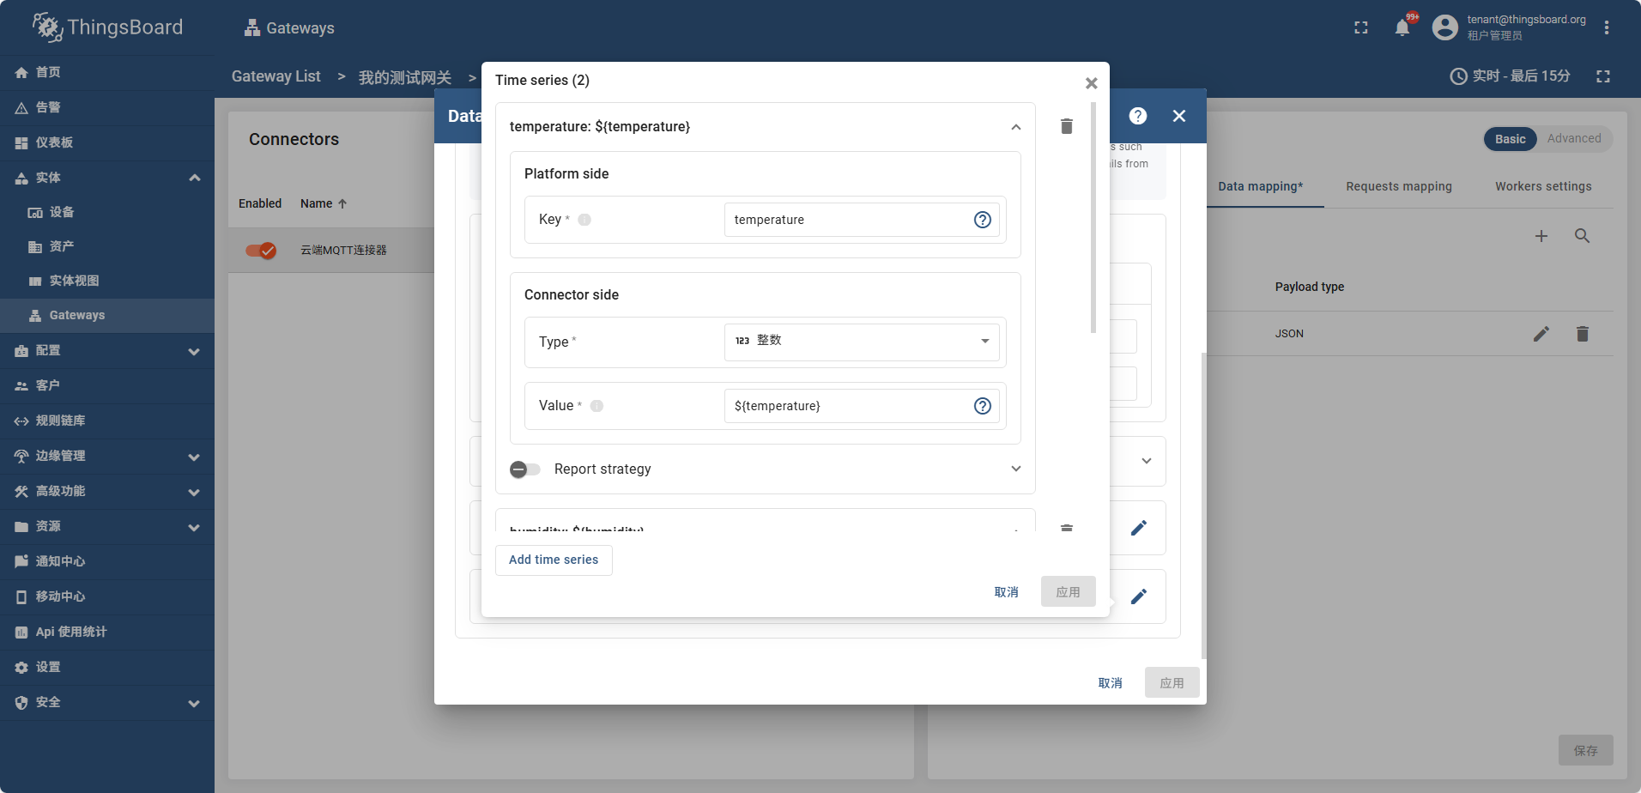Viewport: 1641px width, 793px height.
Task: Click help icon in Value field
Action: coord(982,406)
